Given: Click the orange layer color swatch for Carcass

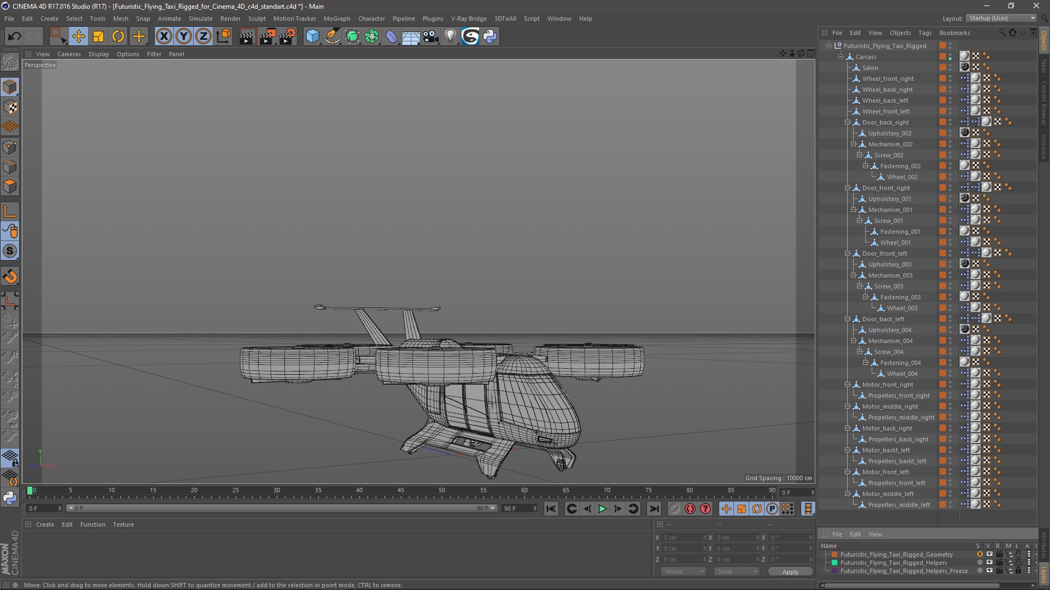Looking at the screenshot, I should point(943,57).
